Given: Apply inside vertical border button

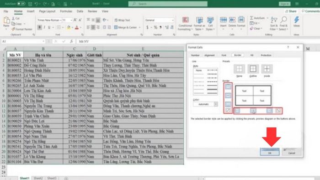Looking at the screenshot, I should [x=253, y=111].
